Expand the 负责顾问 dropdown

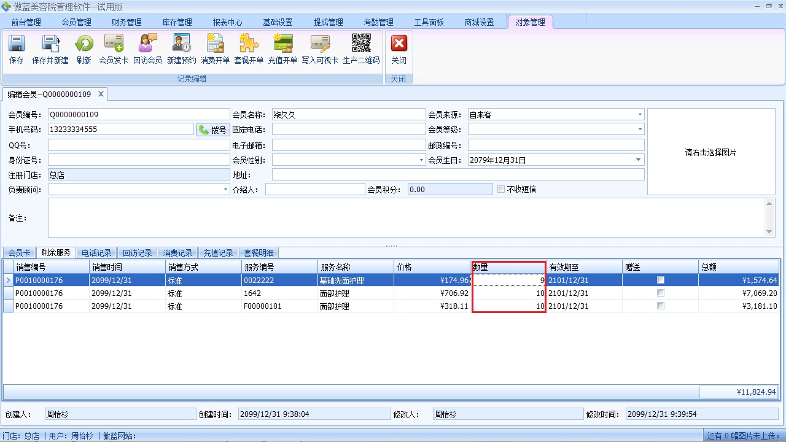[225, 190]
